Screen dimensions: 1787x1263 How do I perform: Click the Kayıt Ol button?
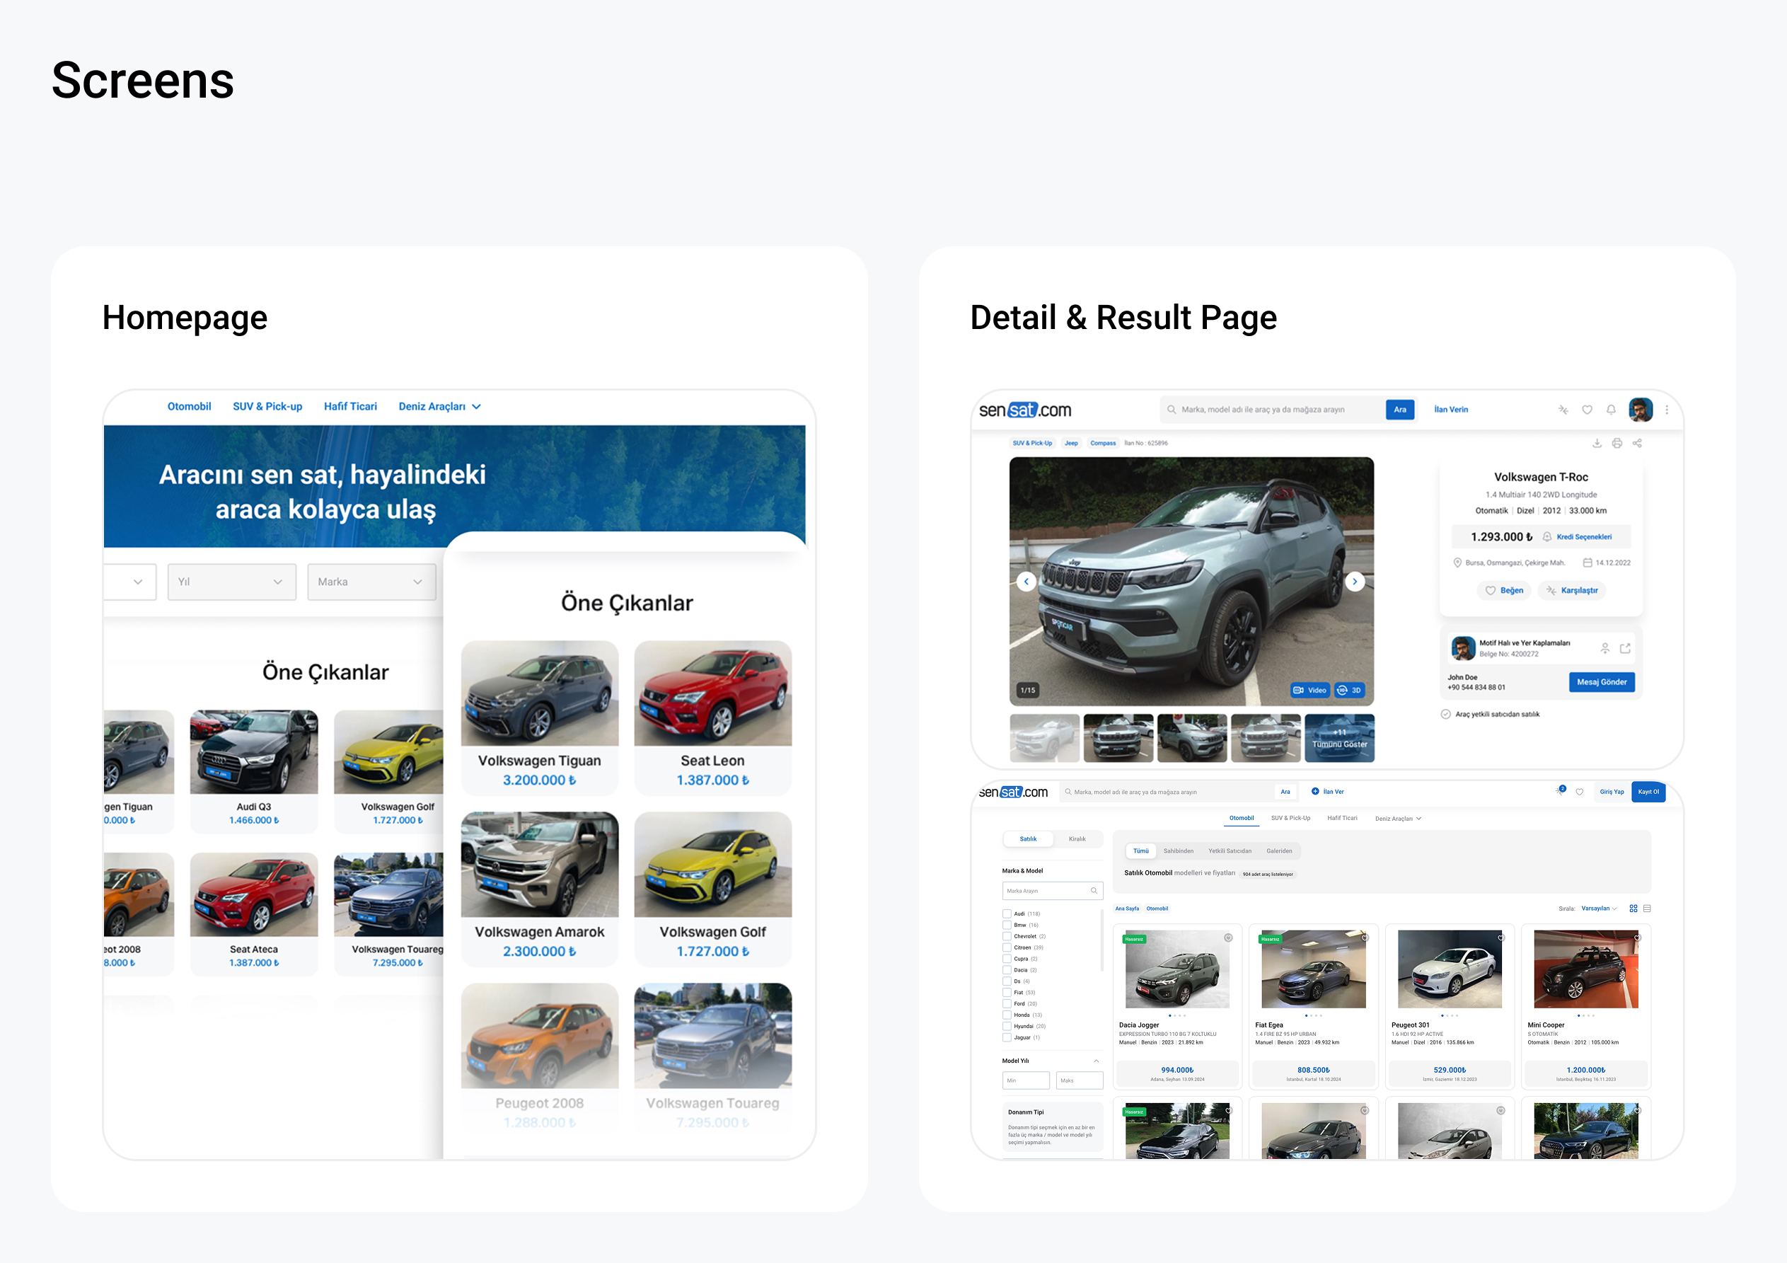[1648, 792]
